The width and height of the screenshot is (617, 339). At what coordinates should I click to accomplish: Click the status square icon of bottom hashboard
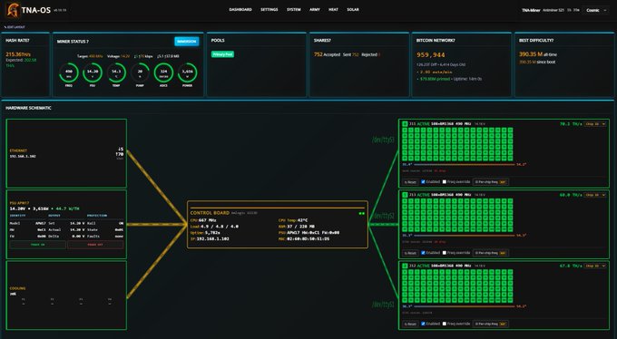click(405, 266)
